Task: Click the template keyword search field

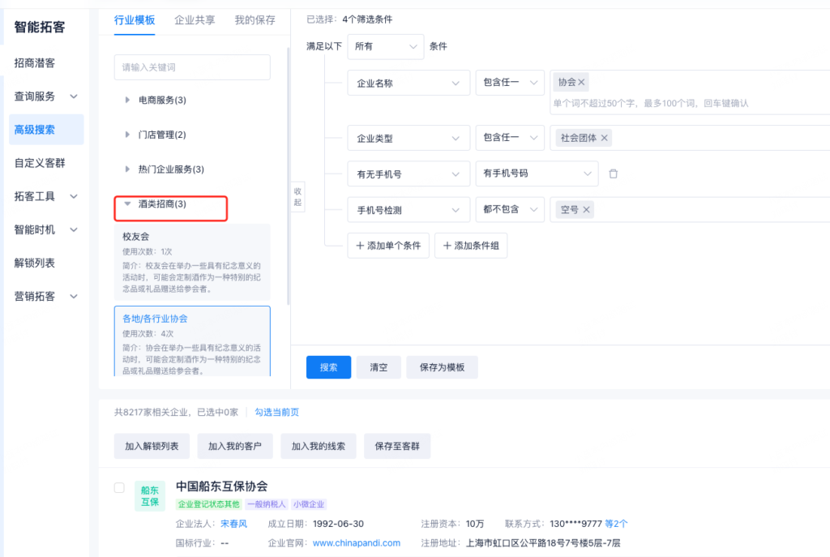Action: point(192,67)
